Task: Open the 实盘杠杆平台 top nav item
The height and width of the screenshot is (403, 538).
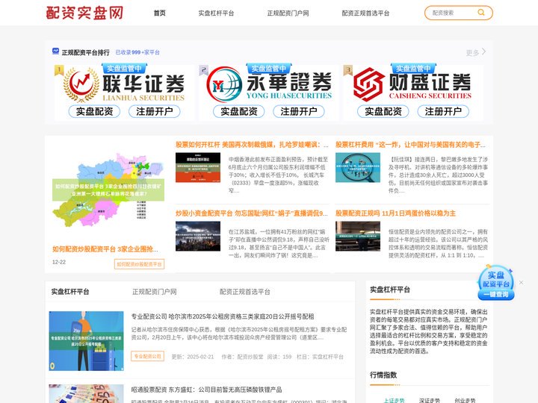Action: click(x=216, y=13)
